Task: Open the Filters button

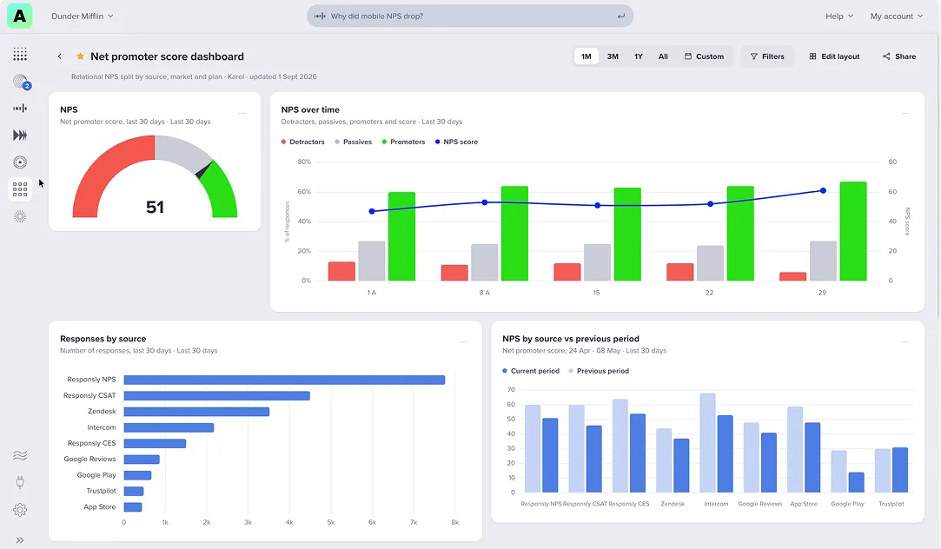Action: click(x=767, y=56)
